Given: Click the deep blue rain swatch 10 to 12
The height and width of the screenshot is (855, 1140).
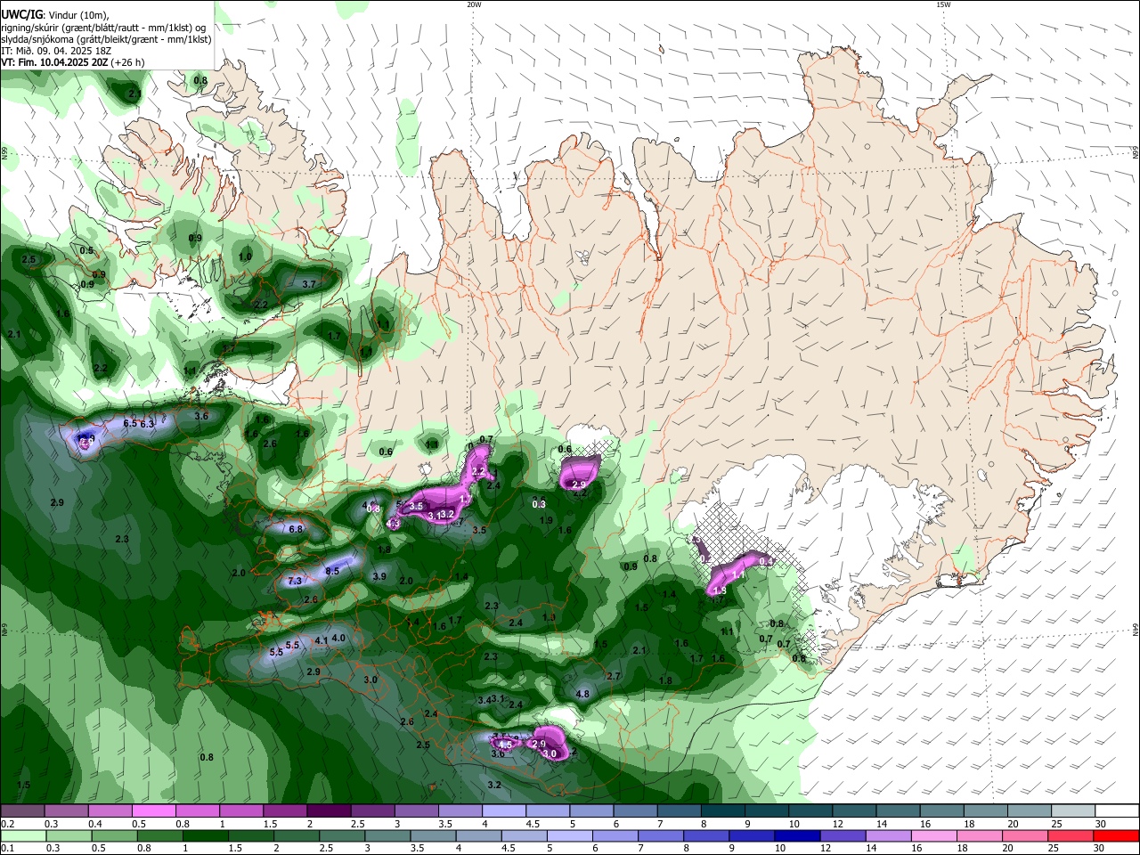Looking at the screenshot, I should click(798, 836).
